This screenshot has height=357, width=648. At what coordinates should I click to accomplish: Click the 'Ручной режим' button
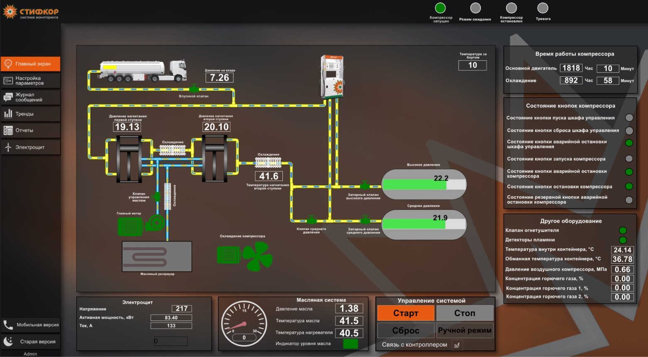coord(465,330)
